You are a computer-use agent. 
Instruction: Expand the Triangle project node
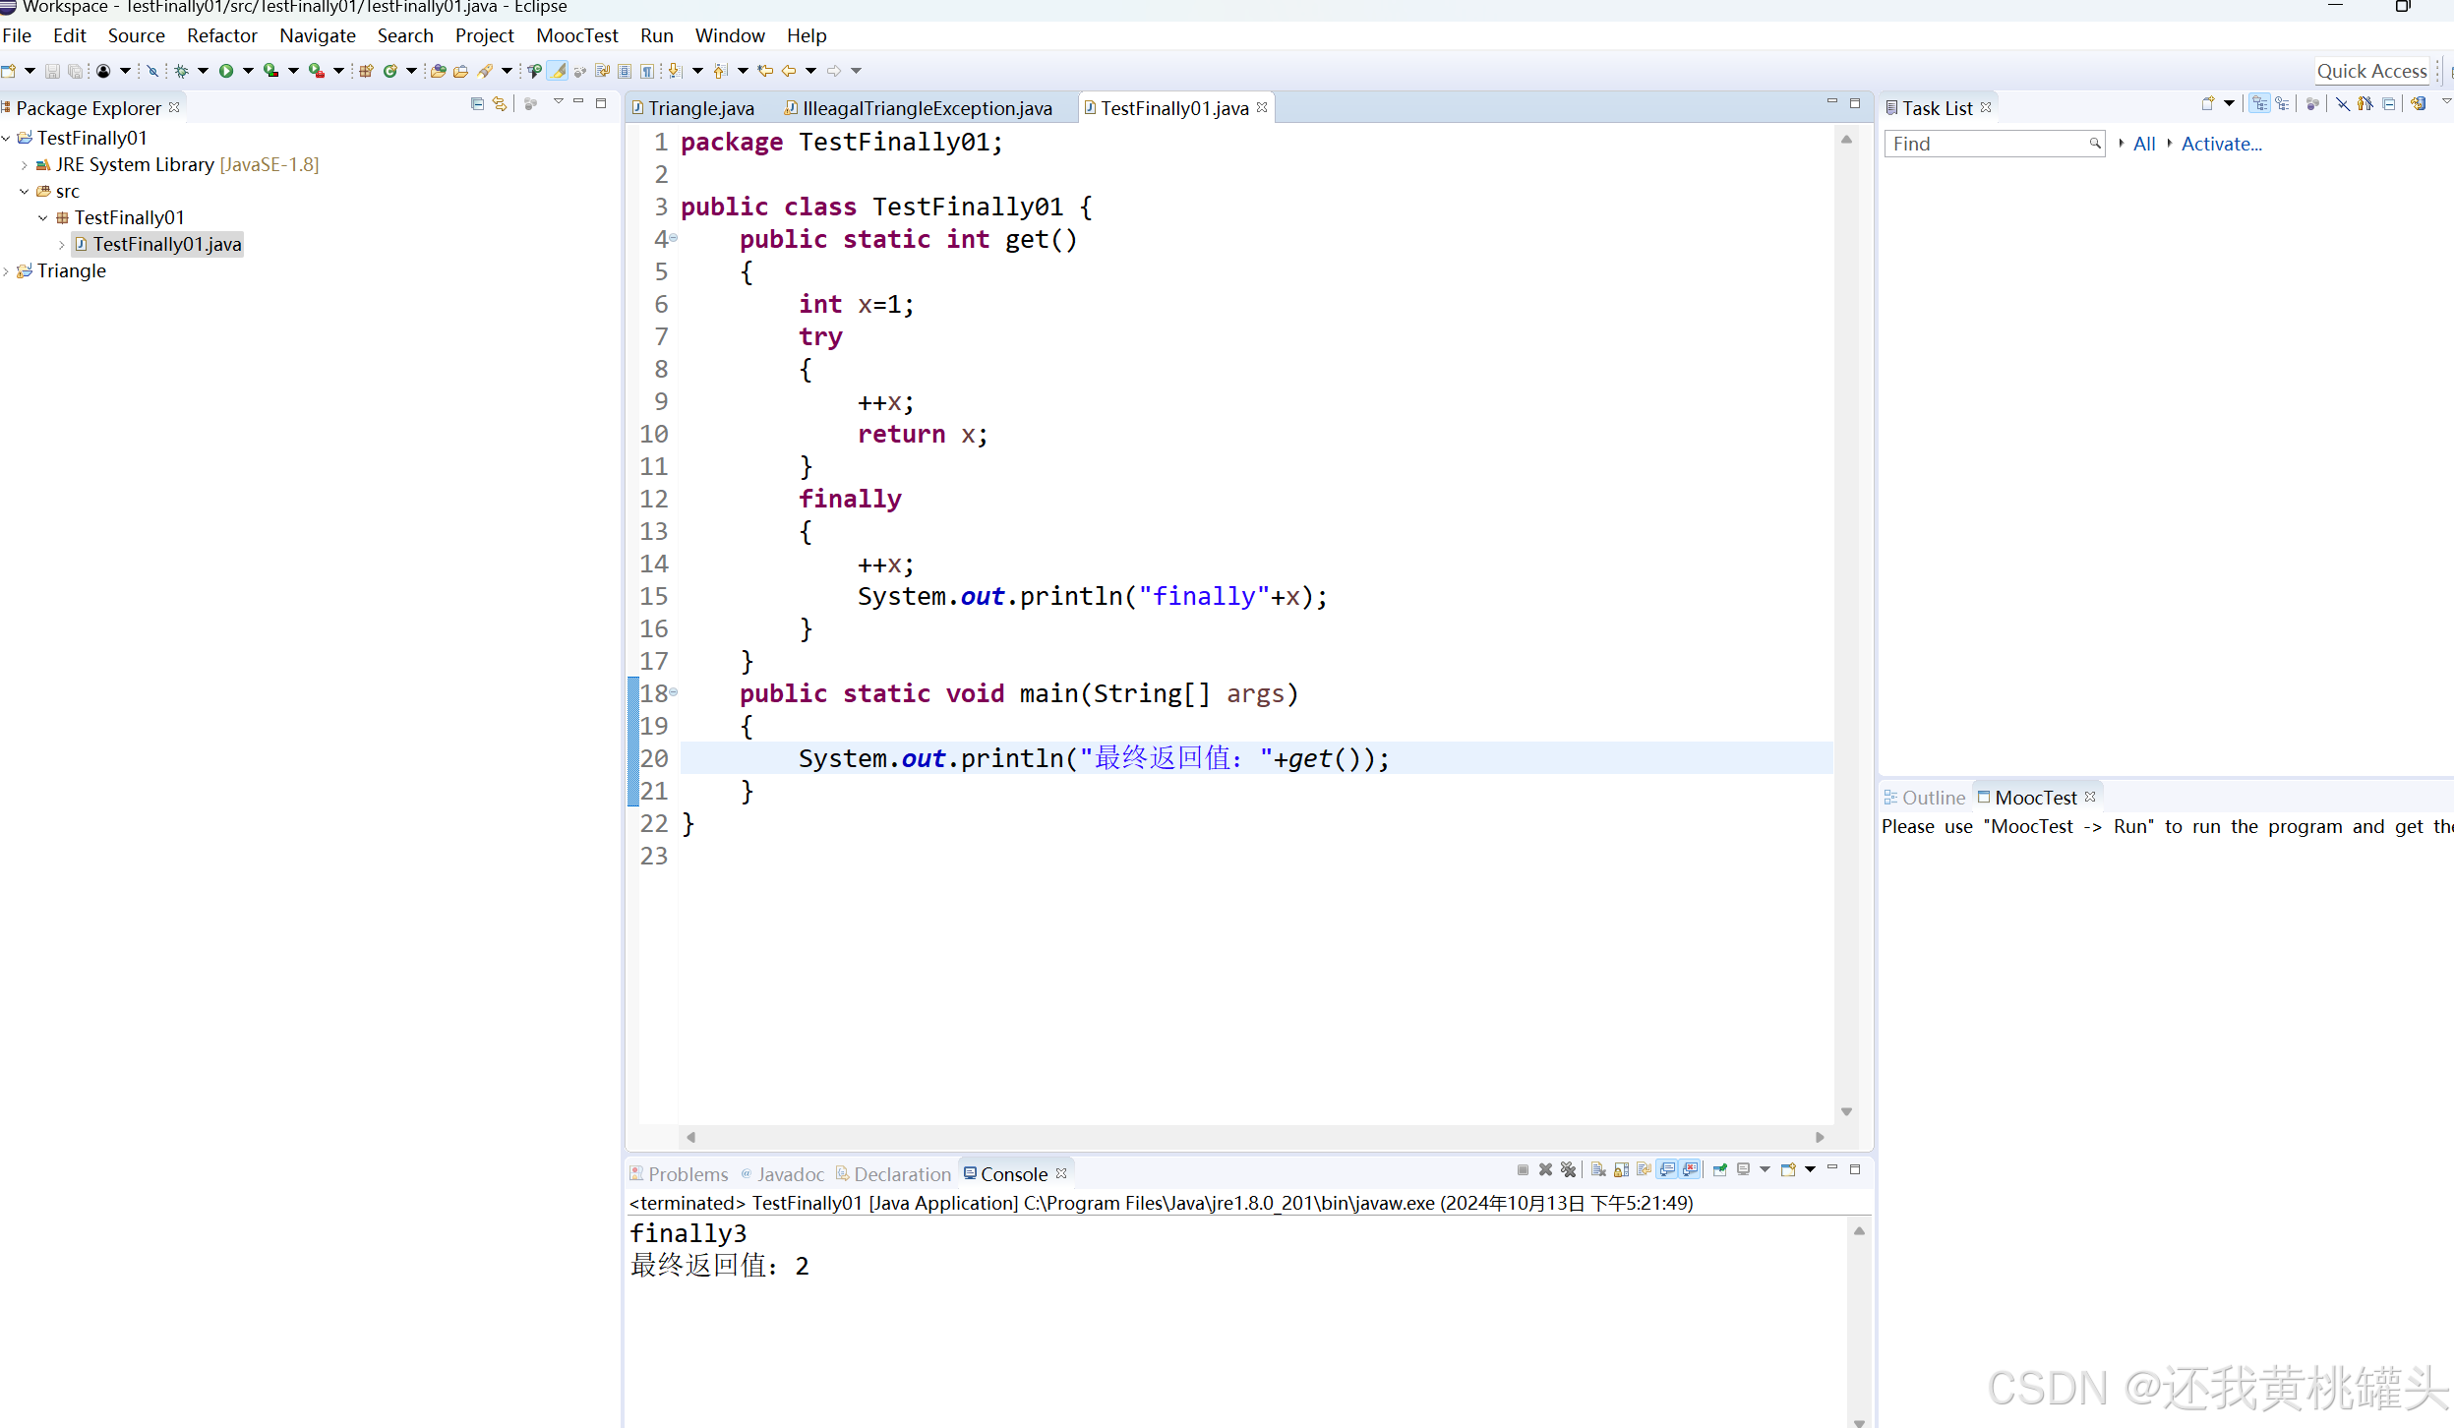pyautogui.click(x=7, y=271)
